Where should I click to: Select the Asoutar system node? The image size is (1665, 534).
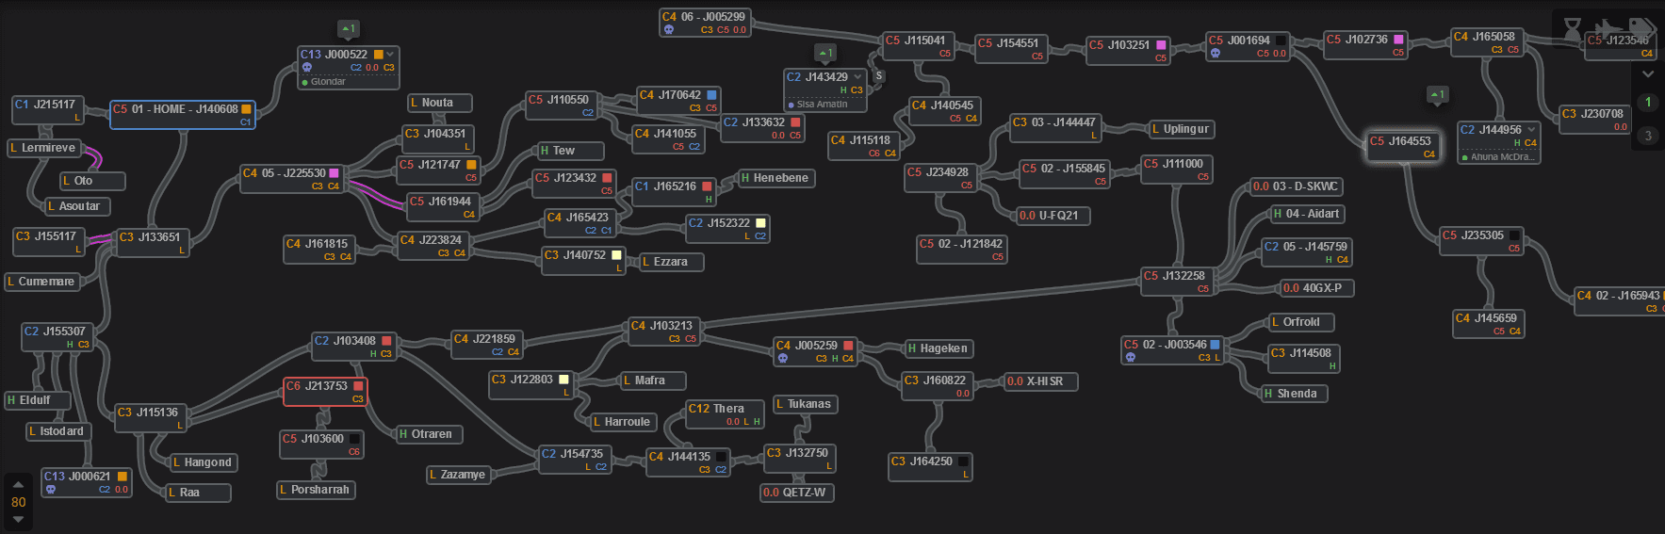[78, 206]
